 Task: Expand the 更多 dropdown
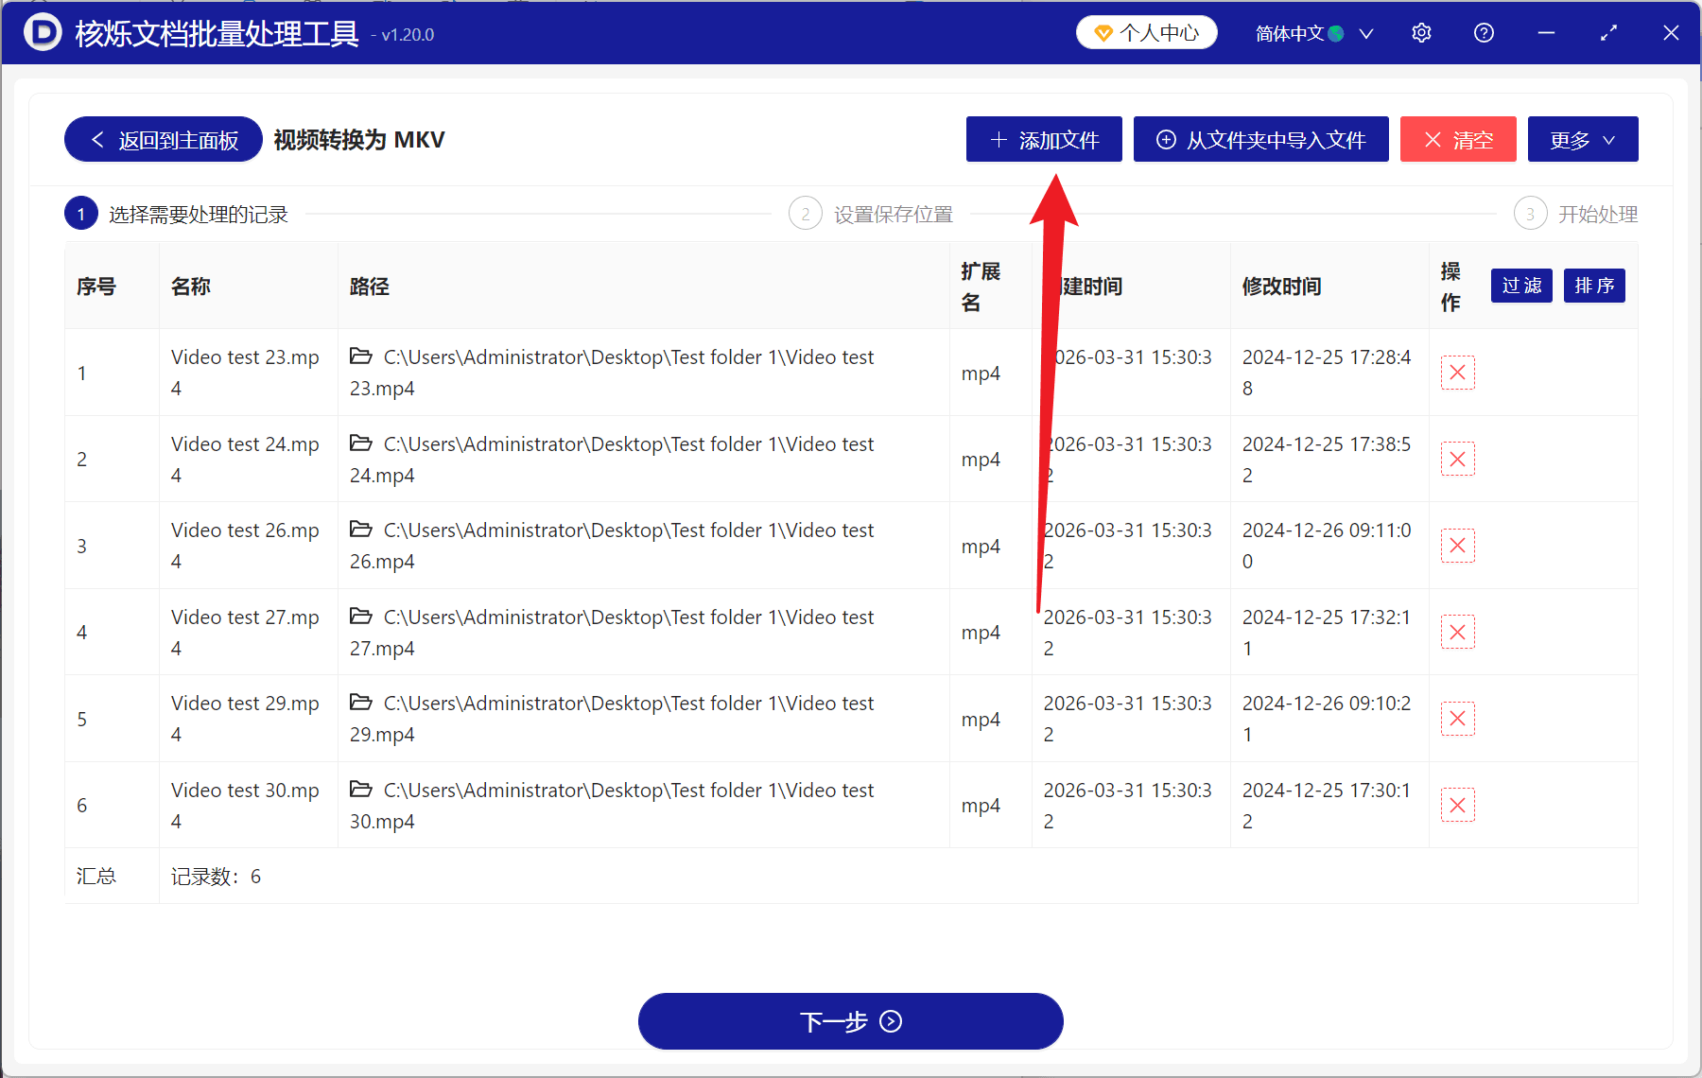[1582, 139]
